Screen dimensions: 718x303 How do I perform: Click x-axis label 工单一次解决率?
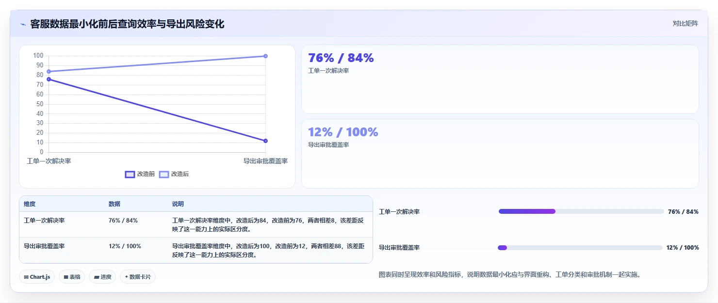(x=49, y=161)
